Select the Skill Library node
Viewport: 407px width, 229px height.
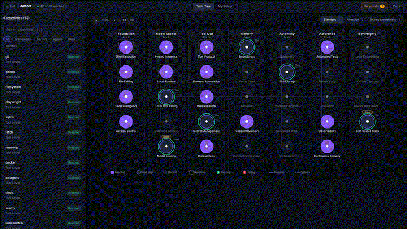287,72
